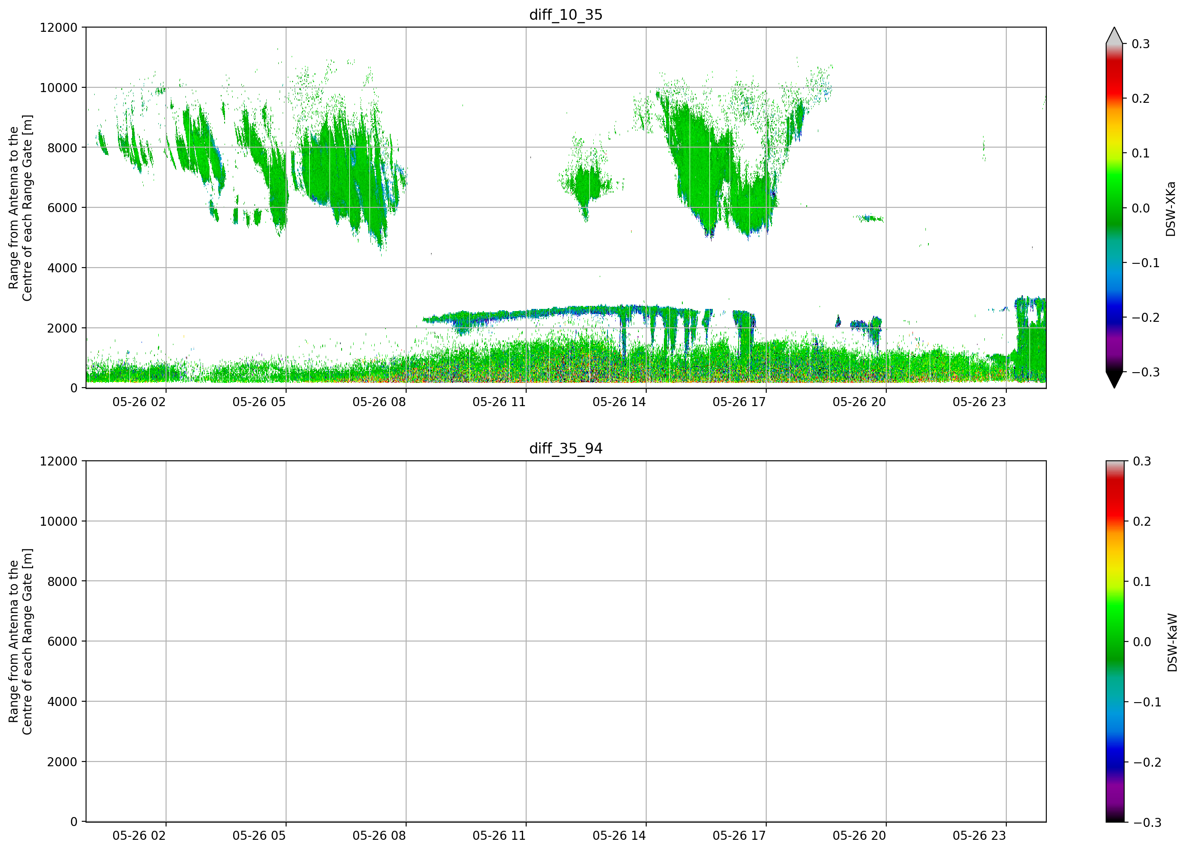Screen dimensions: 1187x851
Task: Click the lower plot's y-axis range title
Action: (x=20, y=641)
